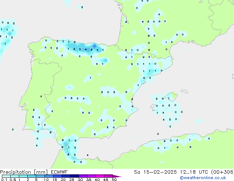Pick the 40–45 mm magenta legend swatch
The height and width of the screenshot is (181, 234).
tap(100, 176)
